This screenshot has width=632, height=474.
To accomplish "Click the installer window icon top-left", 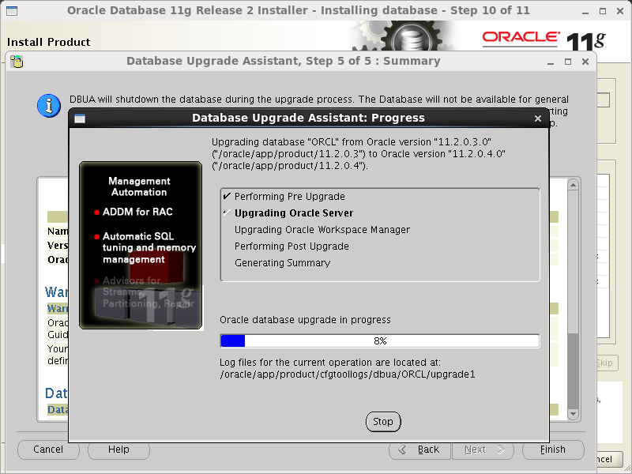I will click(11, 10).
